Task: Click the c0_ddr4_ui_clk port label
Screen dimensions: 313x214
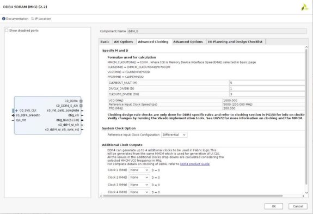Action: (x=69, y=125)
